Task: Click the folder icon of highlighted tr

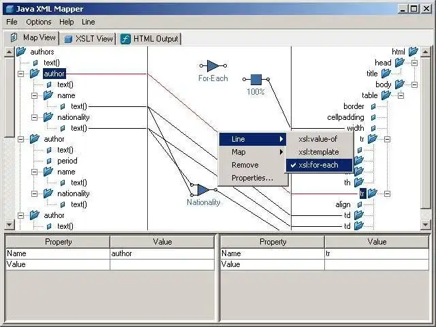Action: click(373, 193)
